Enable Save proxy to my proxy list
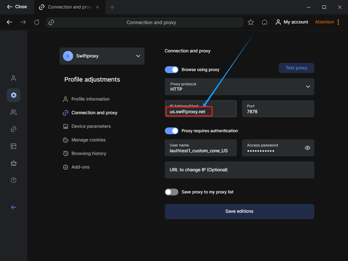The height and width of the screenshot is (261, 348). tap(172, 192)
